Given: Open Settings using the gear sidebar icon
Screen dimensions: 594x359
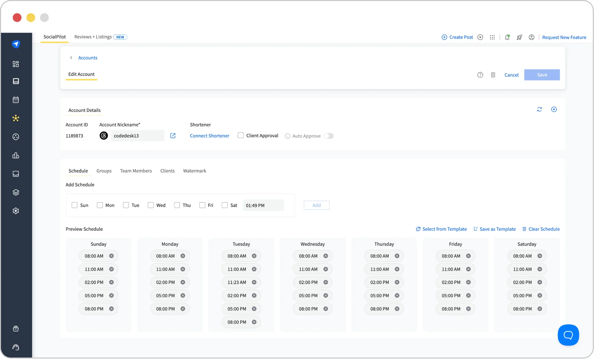Looking at the screenshot, I should pos(16,211).
